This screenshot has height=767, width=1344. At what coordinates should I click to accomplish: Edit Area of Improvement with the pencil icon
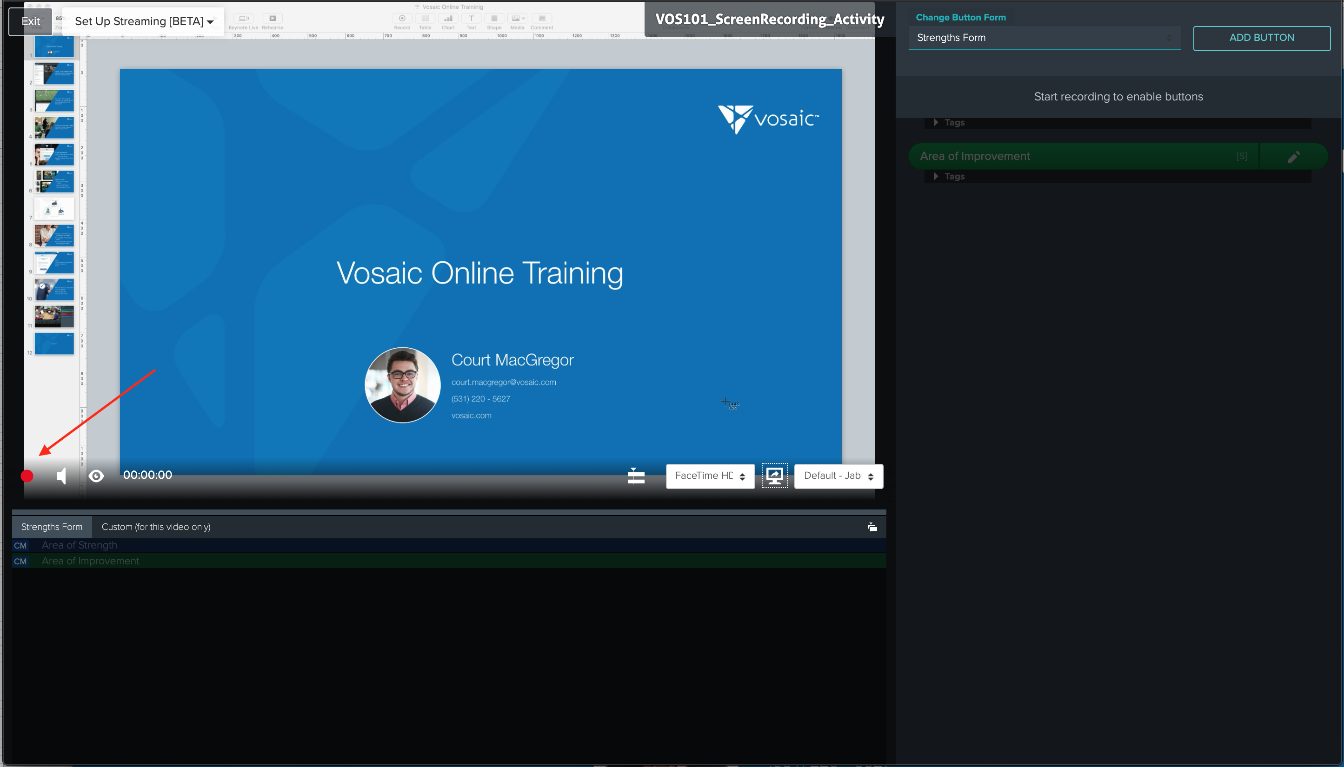tap(1293, 157)
